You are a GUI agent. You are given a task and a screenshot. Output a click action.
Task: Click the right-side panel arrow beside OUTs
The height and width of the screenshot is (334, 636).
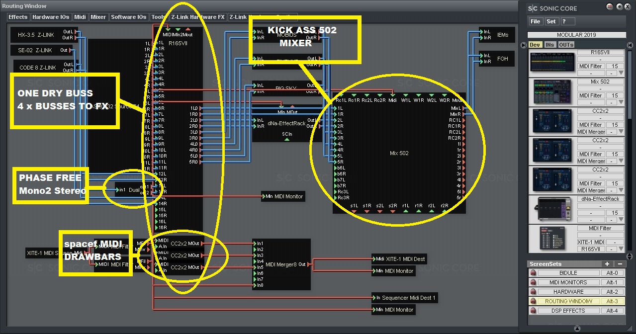pyautogui.click(x=630, y=45)
